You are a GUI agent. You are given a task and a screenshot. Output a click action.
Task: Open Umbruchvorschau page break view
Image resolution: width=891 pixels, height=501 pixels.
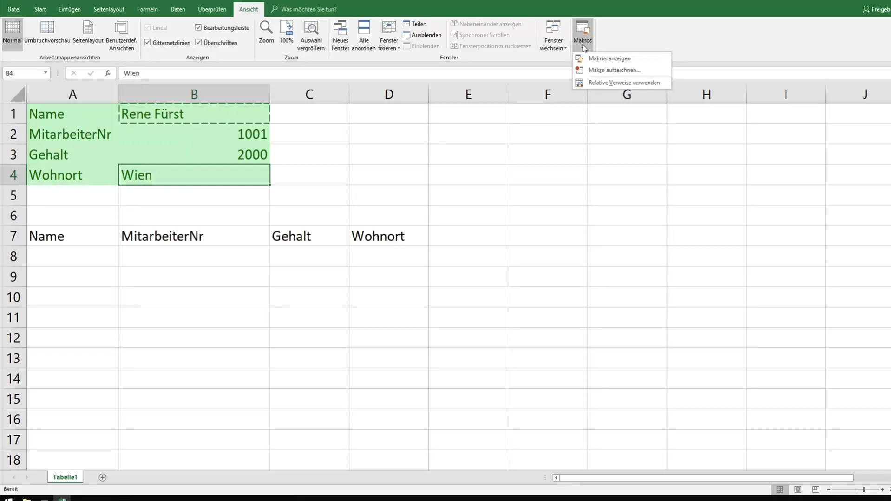tap(47, 32)
